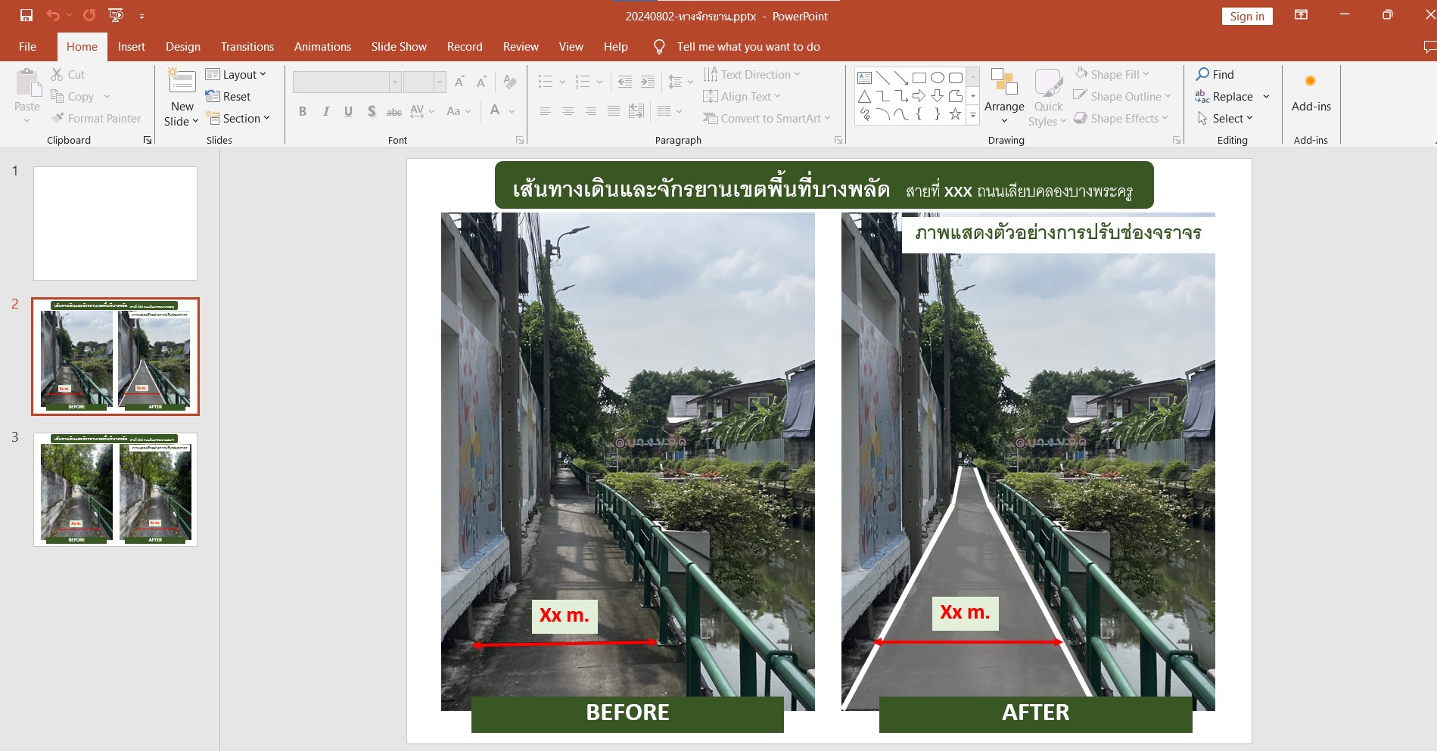The width and height of the screenshot is (1437, 751).
Task: Select the oval shape in shapes gallery
Action: point(938,77)
